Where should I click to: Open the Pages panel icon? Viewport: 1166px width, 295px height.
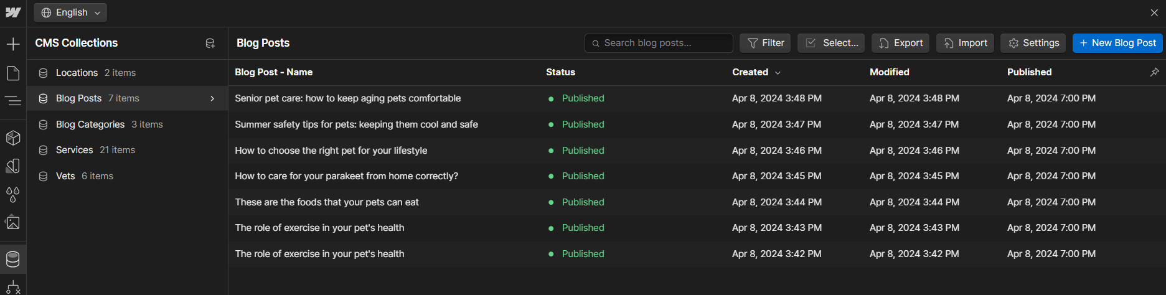[13, 73]
